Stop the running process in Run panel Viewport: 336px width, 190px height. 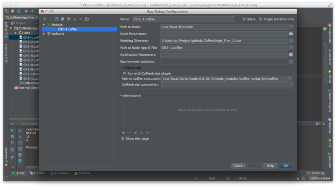(x=12, y=136)
